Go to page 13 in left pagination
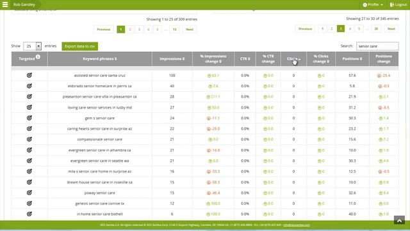Screen dimensions: 410x231 pyautogui.click(x=175, y=30)
